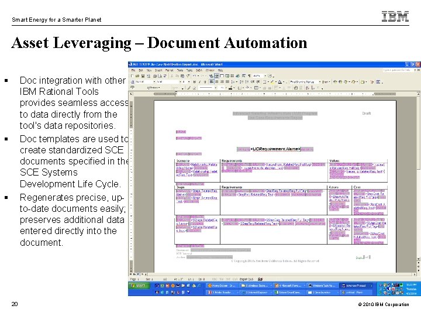The image size is (421, 316).
Task: Click the Reviewing Pane icon
Action: click(x=378, y=82)
